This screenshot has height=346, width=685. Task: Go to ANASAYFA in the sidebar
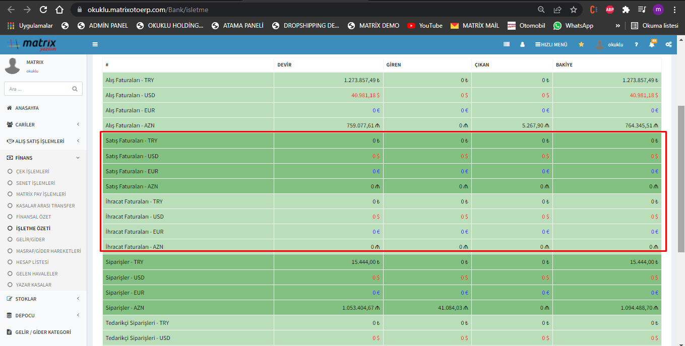tap(27, 108)
